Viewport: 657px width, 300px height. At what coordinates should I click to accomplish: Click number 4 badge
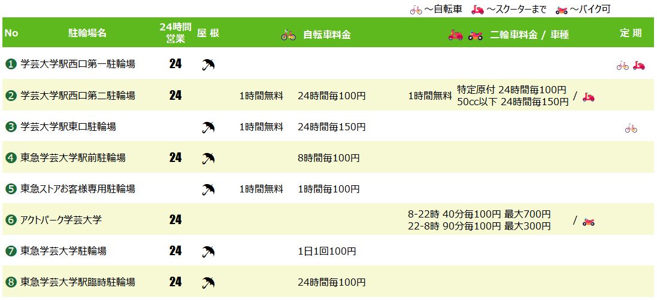tap(11, 158)
